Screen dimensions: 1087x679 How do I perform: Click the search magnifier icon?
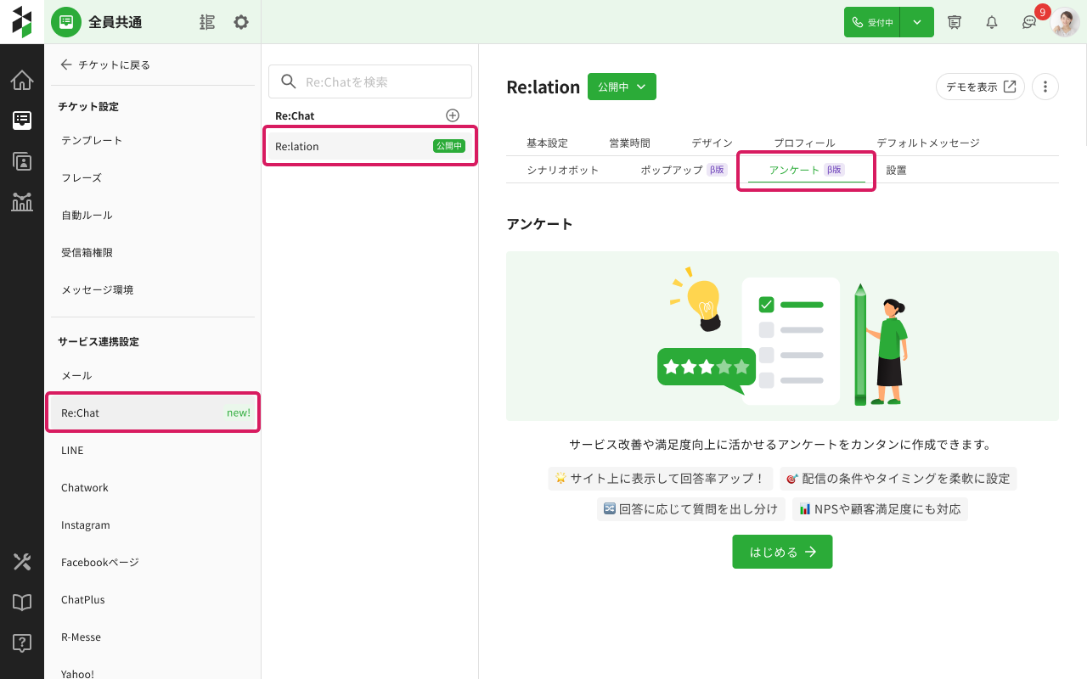click(289, 81)
